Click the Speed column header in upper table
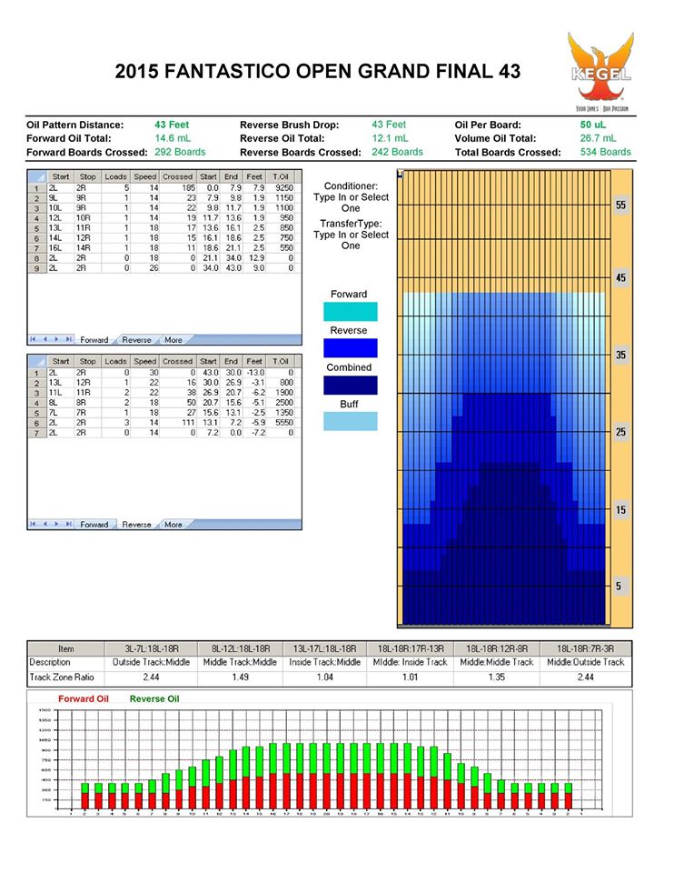The height and width of the screenshot is (873, 674). [145, 176]
